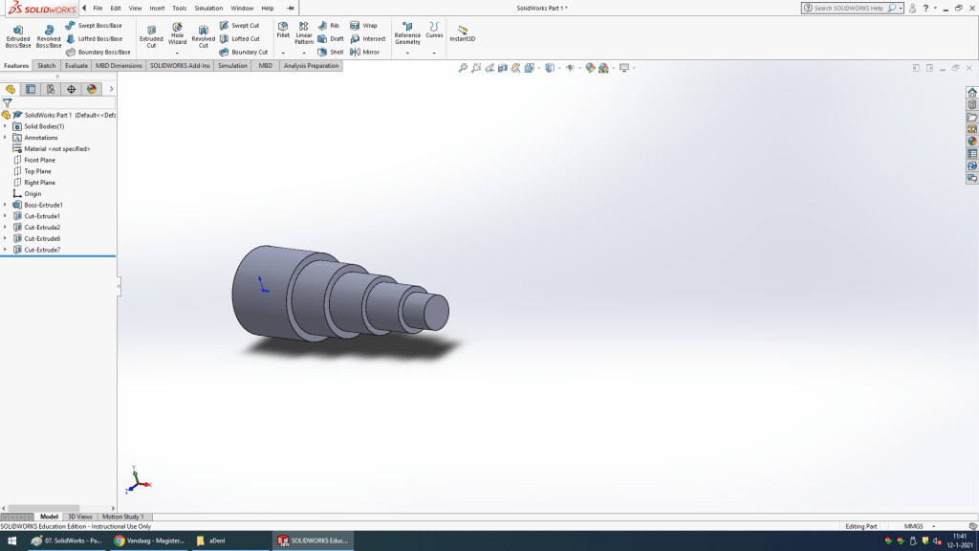This screenshot has height=551, width=979.
Task: Open the PropertyManager panel tab
Action: 31,89
